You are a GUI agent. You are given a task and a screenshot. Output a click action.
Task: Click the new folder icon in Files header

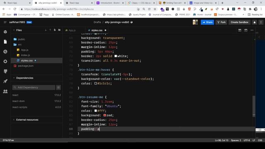point(59,30)
